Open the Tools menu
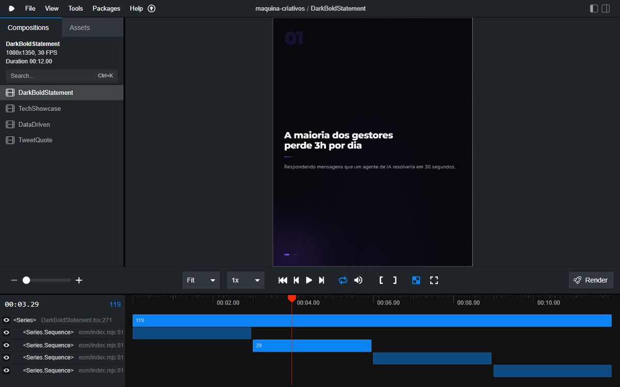The width and height of the screenshot is (620, 387). tap(75, 8)
